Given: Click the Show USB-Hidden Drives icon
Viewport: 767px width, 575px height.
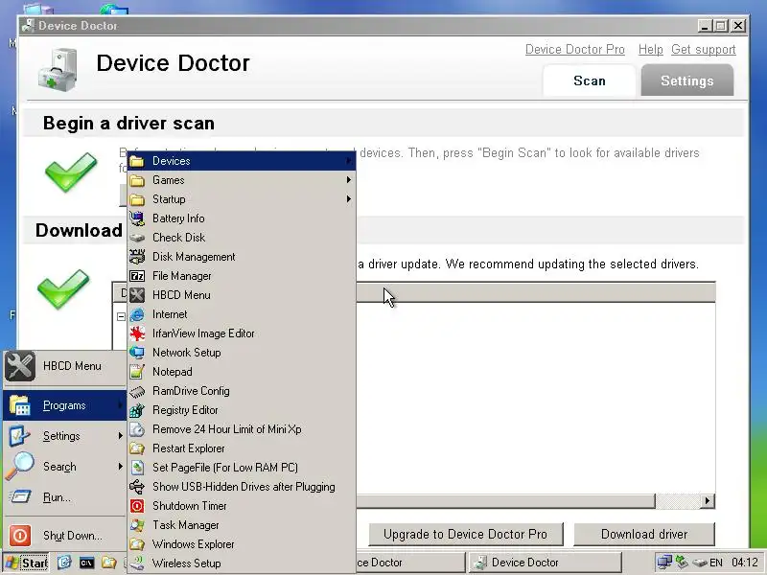Looking at the screenshot, I should pyautogui.click(x=137, y=487).
